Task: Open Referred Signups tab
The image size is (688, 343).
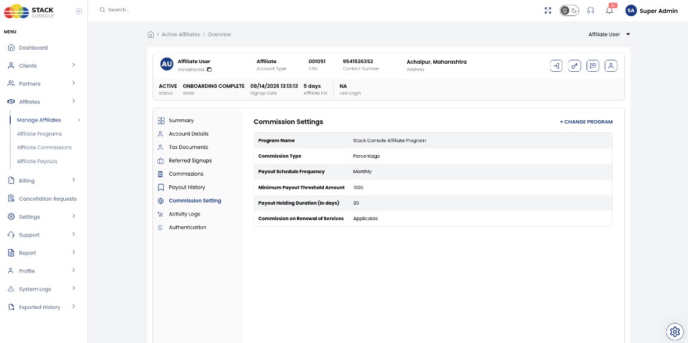Action: 190,160
